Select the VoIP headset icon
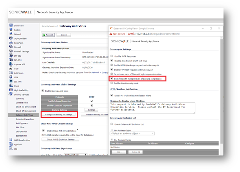 click(11, 68)
